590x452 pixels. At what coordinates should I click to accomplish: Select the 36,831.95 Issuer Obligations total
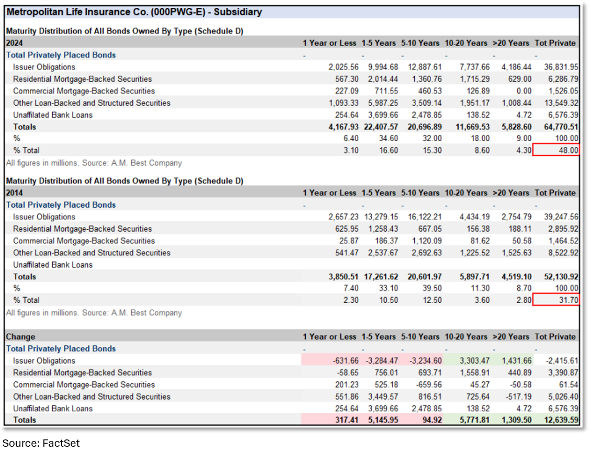click(x=557, y=67)
